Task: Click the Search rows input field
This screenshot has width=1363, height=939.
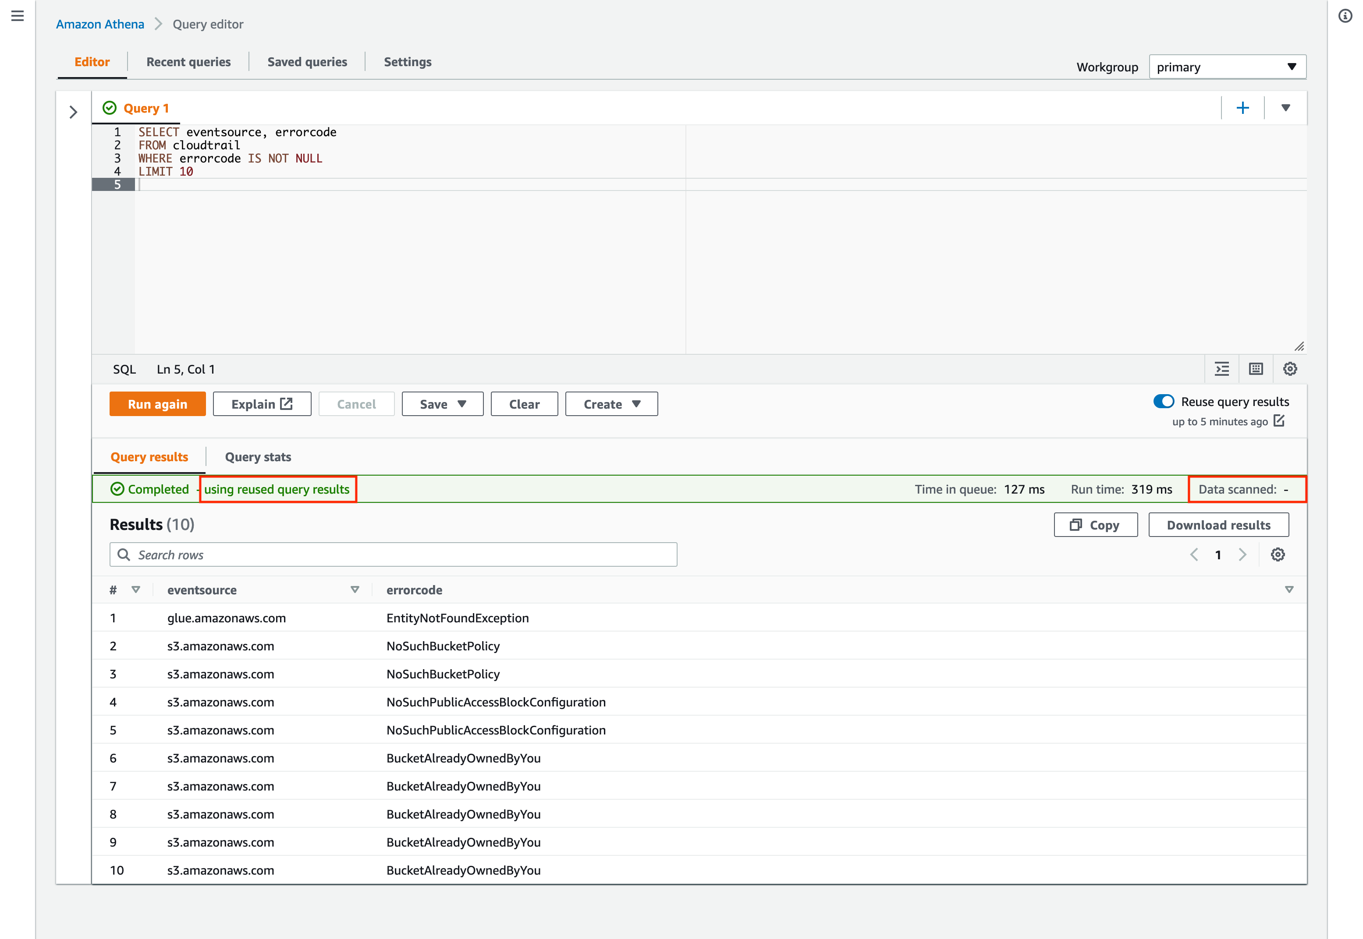Action: point(393,555)
